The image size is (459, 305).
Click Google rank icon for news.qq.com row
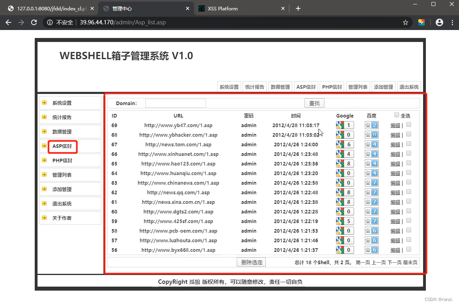(x=345, y=192)
